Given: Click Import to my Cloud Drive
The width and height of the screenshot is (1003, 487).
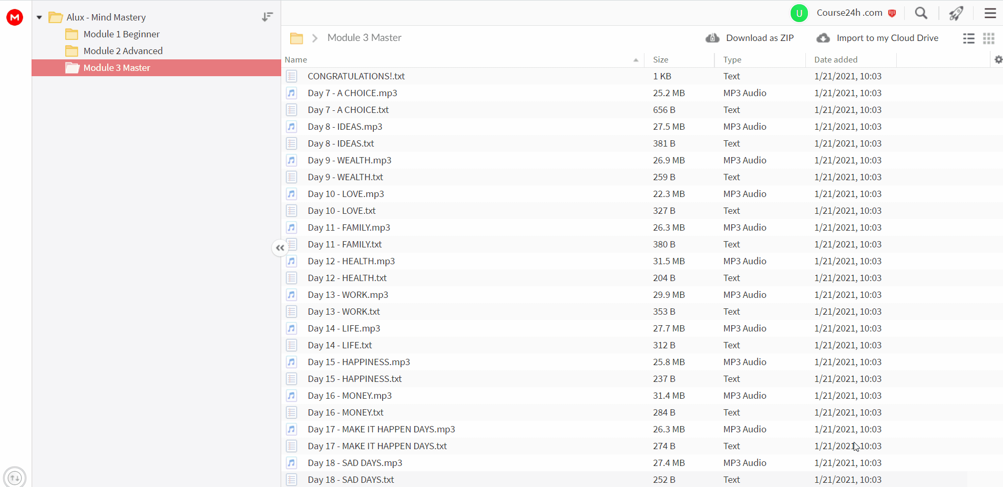Looking at the screenshot, I should coord(877,38).
